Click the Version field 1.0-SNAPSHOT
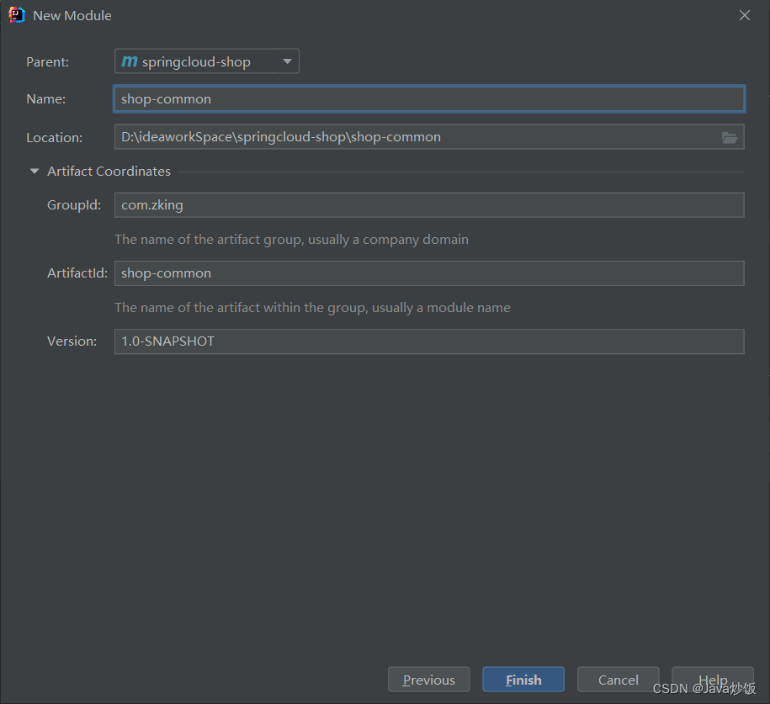 pos(429,341)
